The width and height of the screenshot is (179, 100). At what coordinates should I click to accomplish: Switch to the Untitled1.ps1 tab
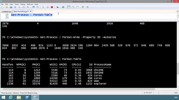tap(7, 12)
